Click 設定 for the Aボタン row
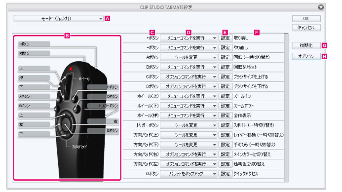Screen dimensions: 342x192 pos(226,57)
